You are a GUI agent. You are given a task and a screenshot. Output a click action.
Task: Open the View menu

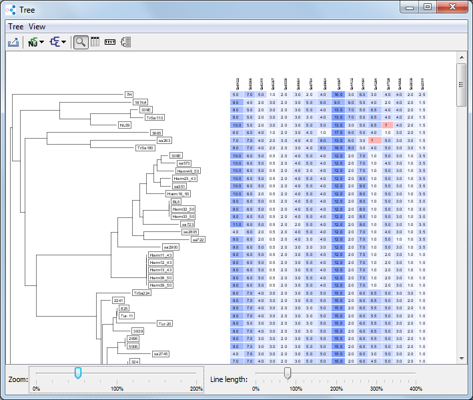(x=37, y=27)
